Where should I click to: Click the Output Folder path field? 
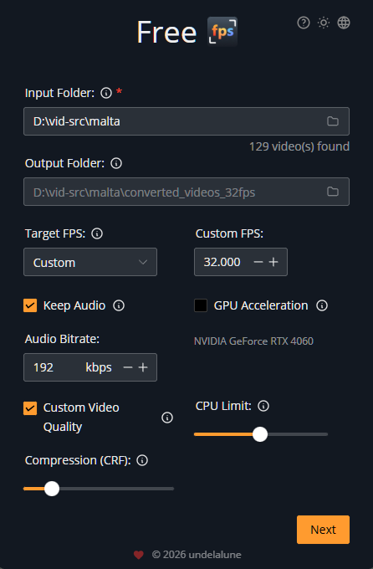pyautogui.click(x=186, y=192)
